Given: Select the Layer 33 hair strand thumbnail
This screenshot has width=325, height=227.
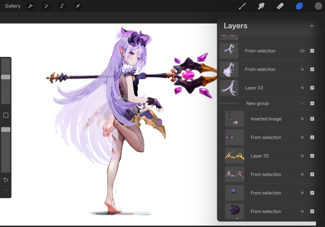Looking at the screenshot, I should point(229,88).
